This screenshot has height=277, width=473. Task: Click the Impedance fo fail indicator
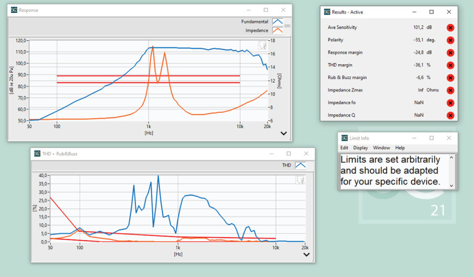point(450,102)
